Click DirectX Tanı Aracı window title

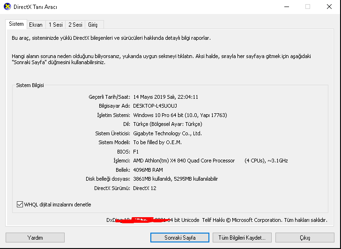click(35, 7)
